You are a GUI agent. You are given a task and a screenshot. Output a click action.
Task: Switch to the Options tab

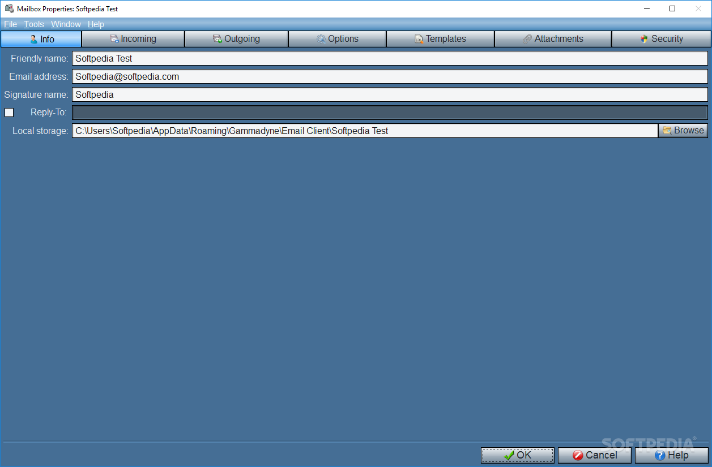click(x=337, y=39)
